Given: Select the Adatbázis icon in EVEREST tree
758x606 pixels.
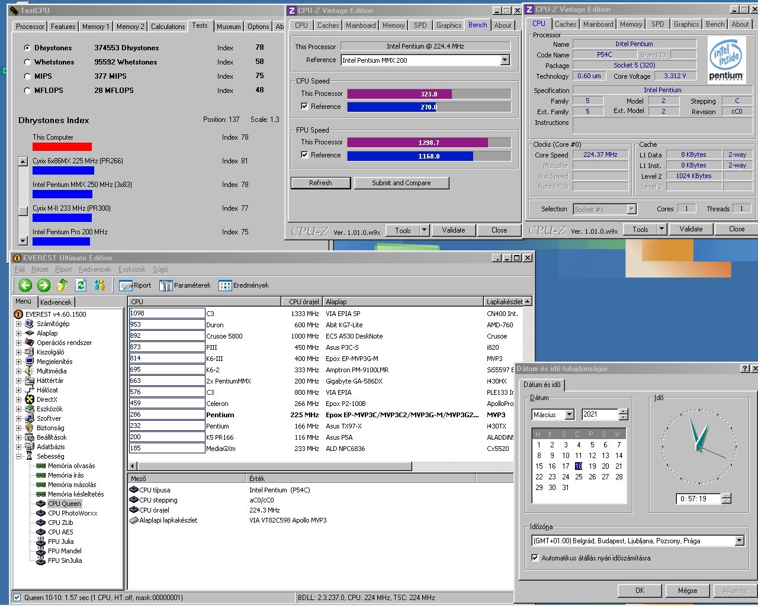Looking at the screenshot, I should pyautogui.click(x=30, y=447).
